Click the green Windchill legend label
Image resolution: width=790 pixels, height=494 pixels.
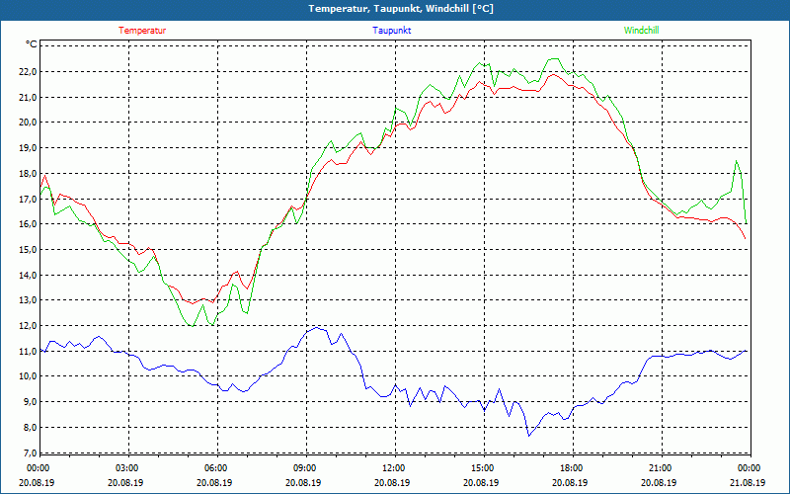click(x=641, y=31)
